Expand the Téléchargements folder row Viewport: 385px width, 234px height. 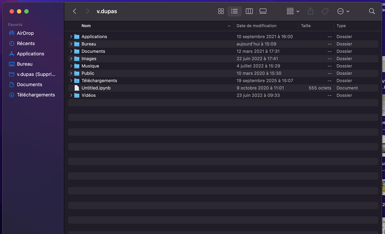71,80
